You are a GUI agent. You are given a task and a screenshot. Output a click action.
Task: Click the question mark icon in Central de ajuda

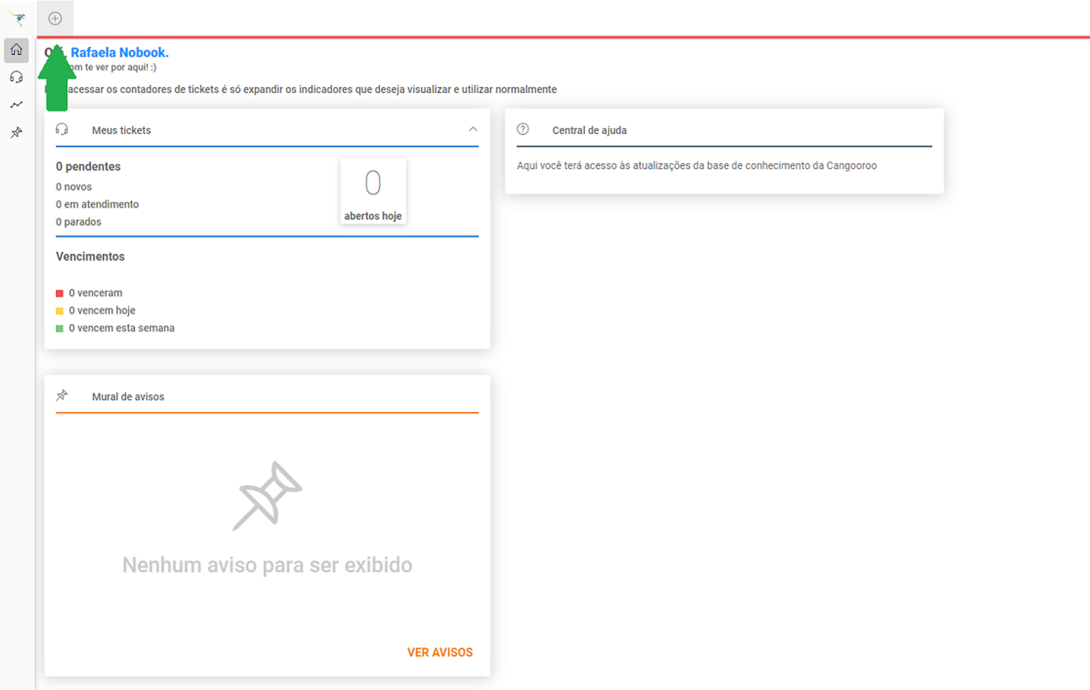coord(523,129)
